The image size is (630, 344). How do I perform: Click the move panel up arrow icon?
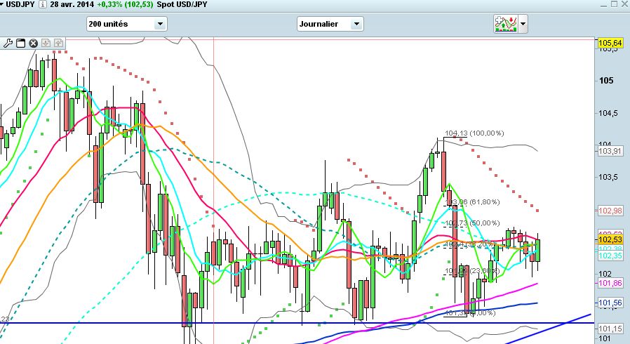58,43
